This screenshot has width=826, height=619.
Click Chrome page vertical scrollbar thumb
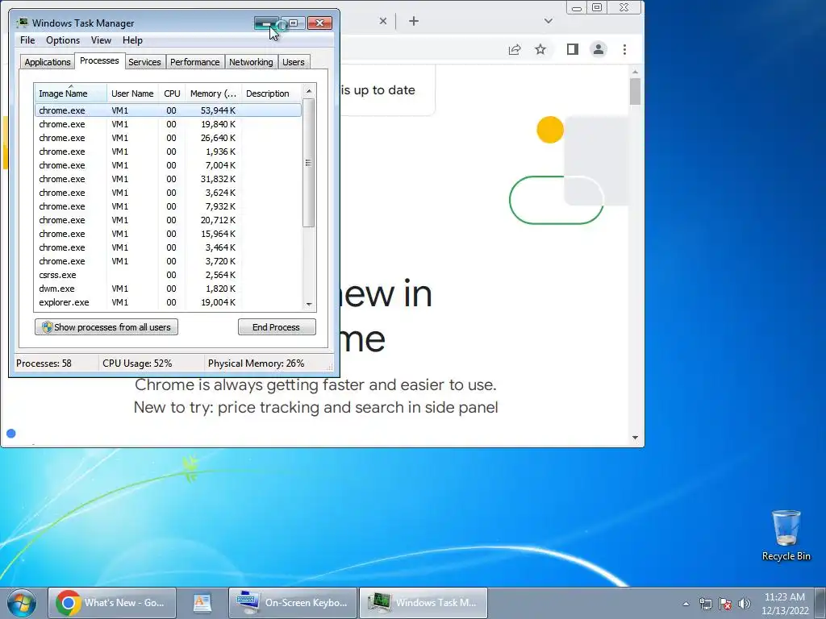pyautogui.click(x=635, y=92)
